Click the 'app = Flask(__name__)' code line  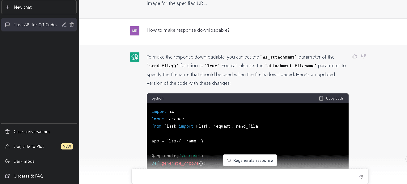click(177, 141)
